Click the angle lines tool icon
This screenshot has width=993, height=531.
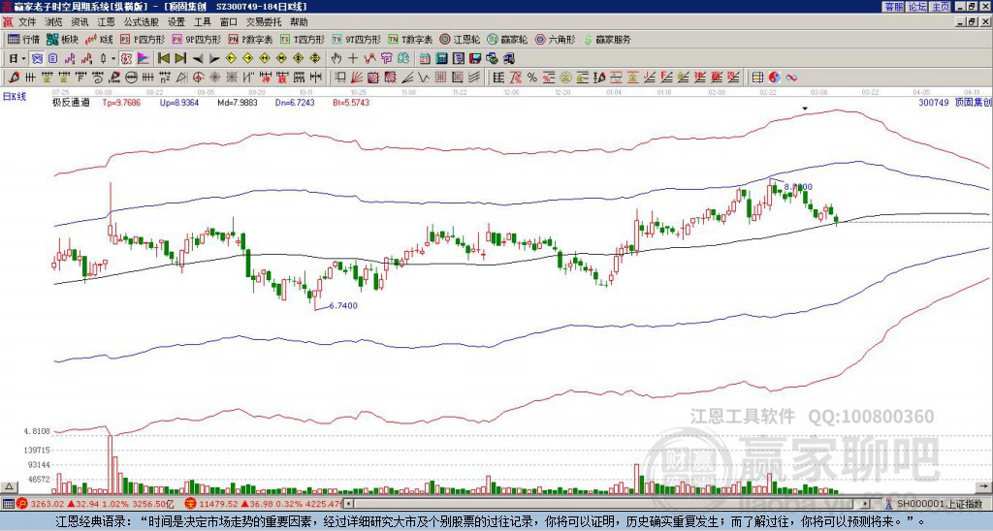(407, 78)
